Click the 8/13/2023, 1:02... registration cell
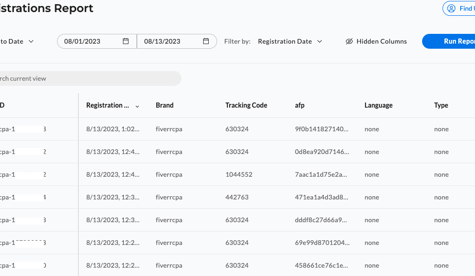This screenshot has height=276, width=475. click(113, 129)
